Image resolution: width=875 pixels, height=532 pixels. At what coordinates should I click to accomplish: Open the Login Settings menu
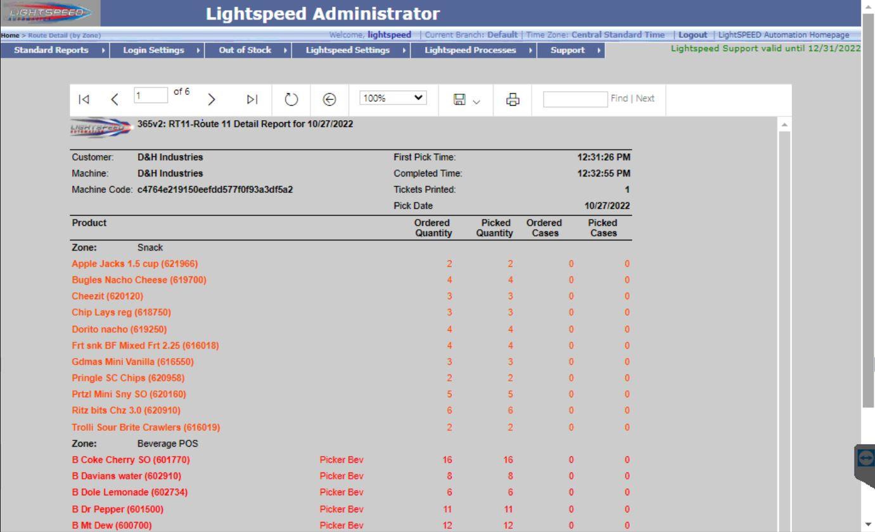(158, 50)
